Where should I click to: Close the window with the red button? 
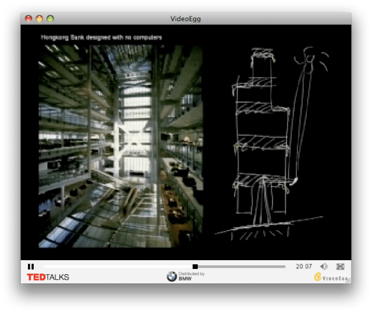click(x=29, y=19)
